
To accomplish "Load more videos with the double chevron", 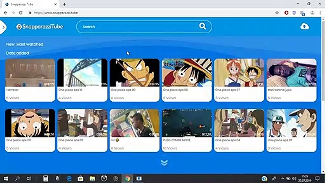I will click(164, 163).
